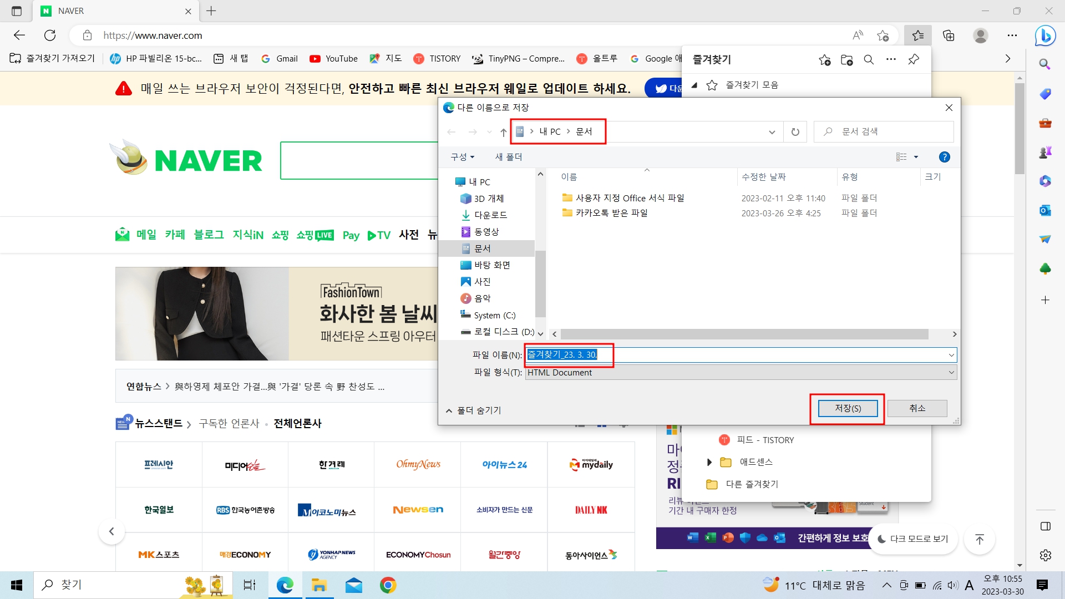
Task: Pin the favorites panel
Action: click(x=914, y=59)
